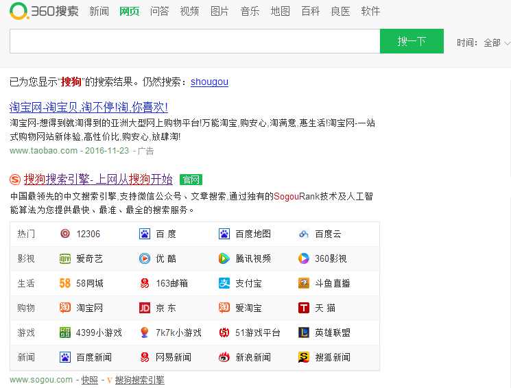
Task: Open the 百度云 cloud icon
Action: click(x=304, y=234)
